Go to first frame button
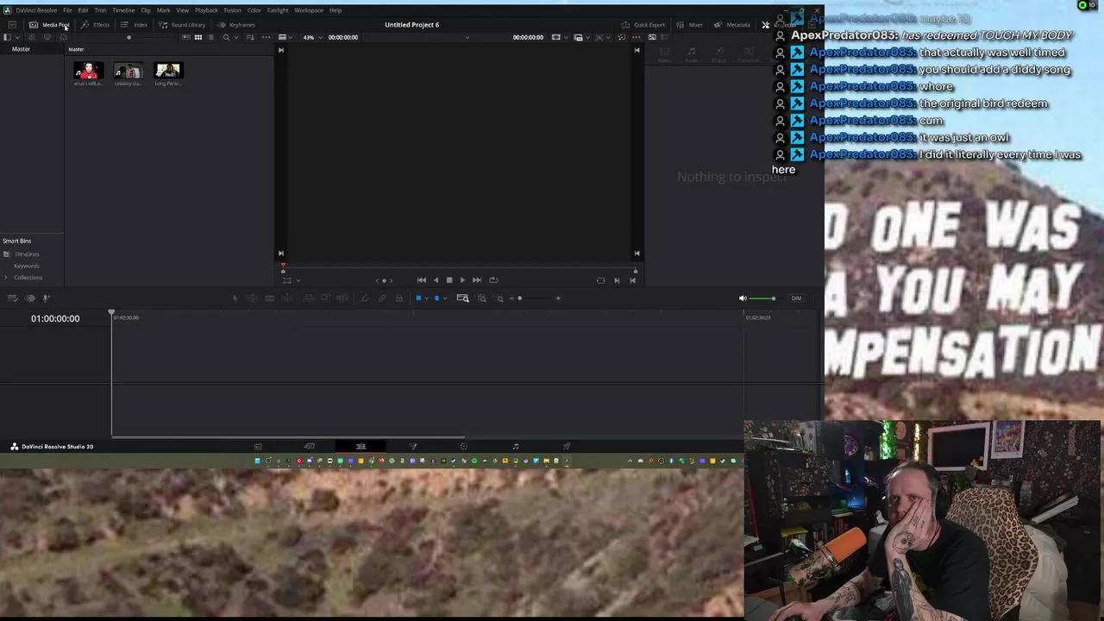The height and width of the screenshot is (621, 1104). (x=421, y=280)
